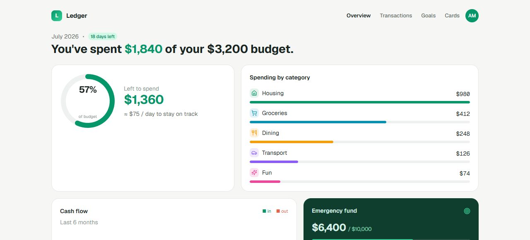The width and height of the screenshot is (530, 240).
Task: Open the Overview tab
Action: [x=359, y=16]
